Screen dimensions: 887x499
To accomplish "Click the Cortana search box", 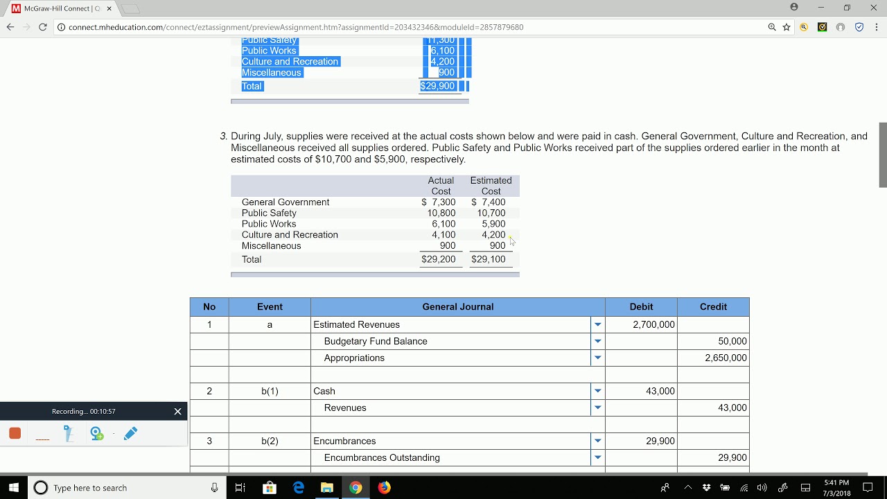I will pos(125,488).
